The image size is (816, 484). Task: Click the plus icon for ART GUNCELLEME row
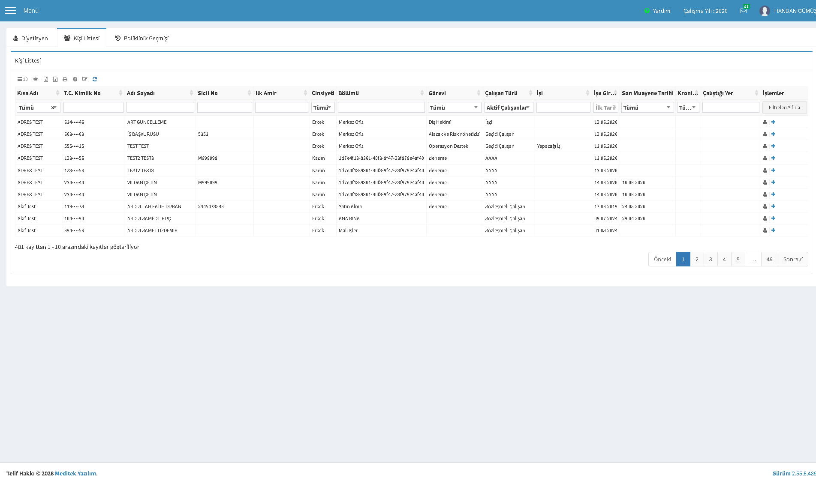tap(773, 122)
